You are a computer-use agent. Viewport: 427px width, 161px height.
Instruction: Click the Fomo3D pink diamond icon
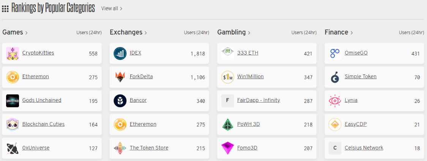pos(228,148)
